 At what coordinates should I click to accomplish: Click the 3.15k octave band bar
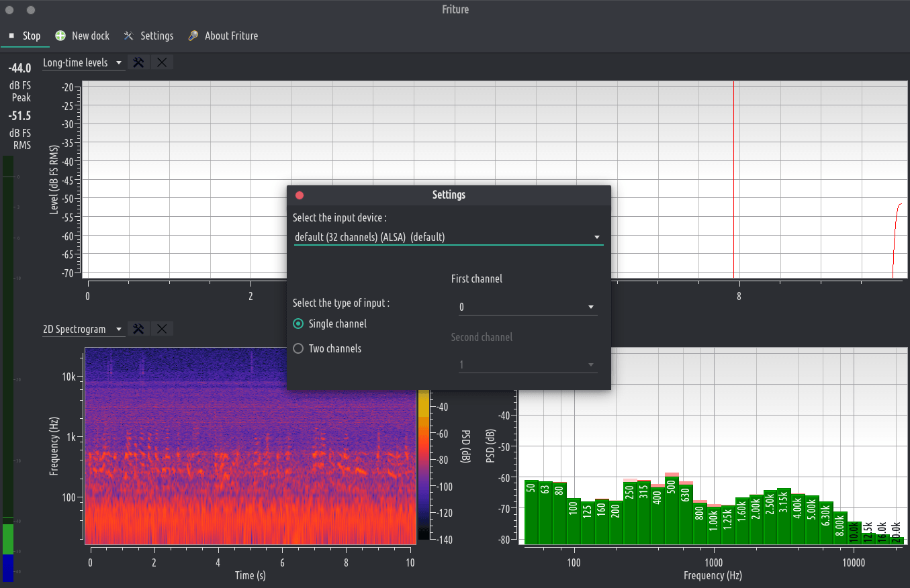click(784, 516)
